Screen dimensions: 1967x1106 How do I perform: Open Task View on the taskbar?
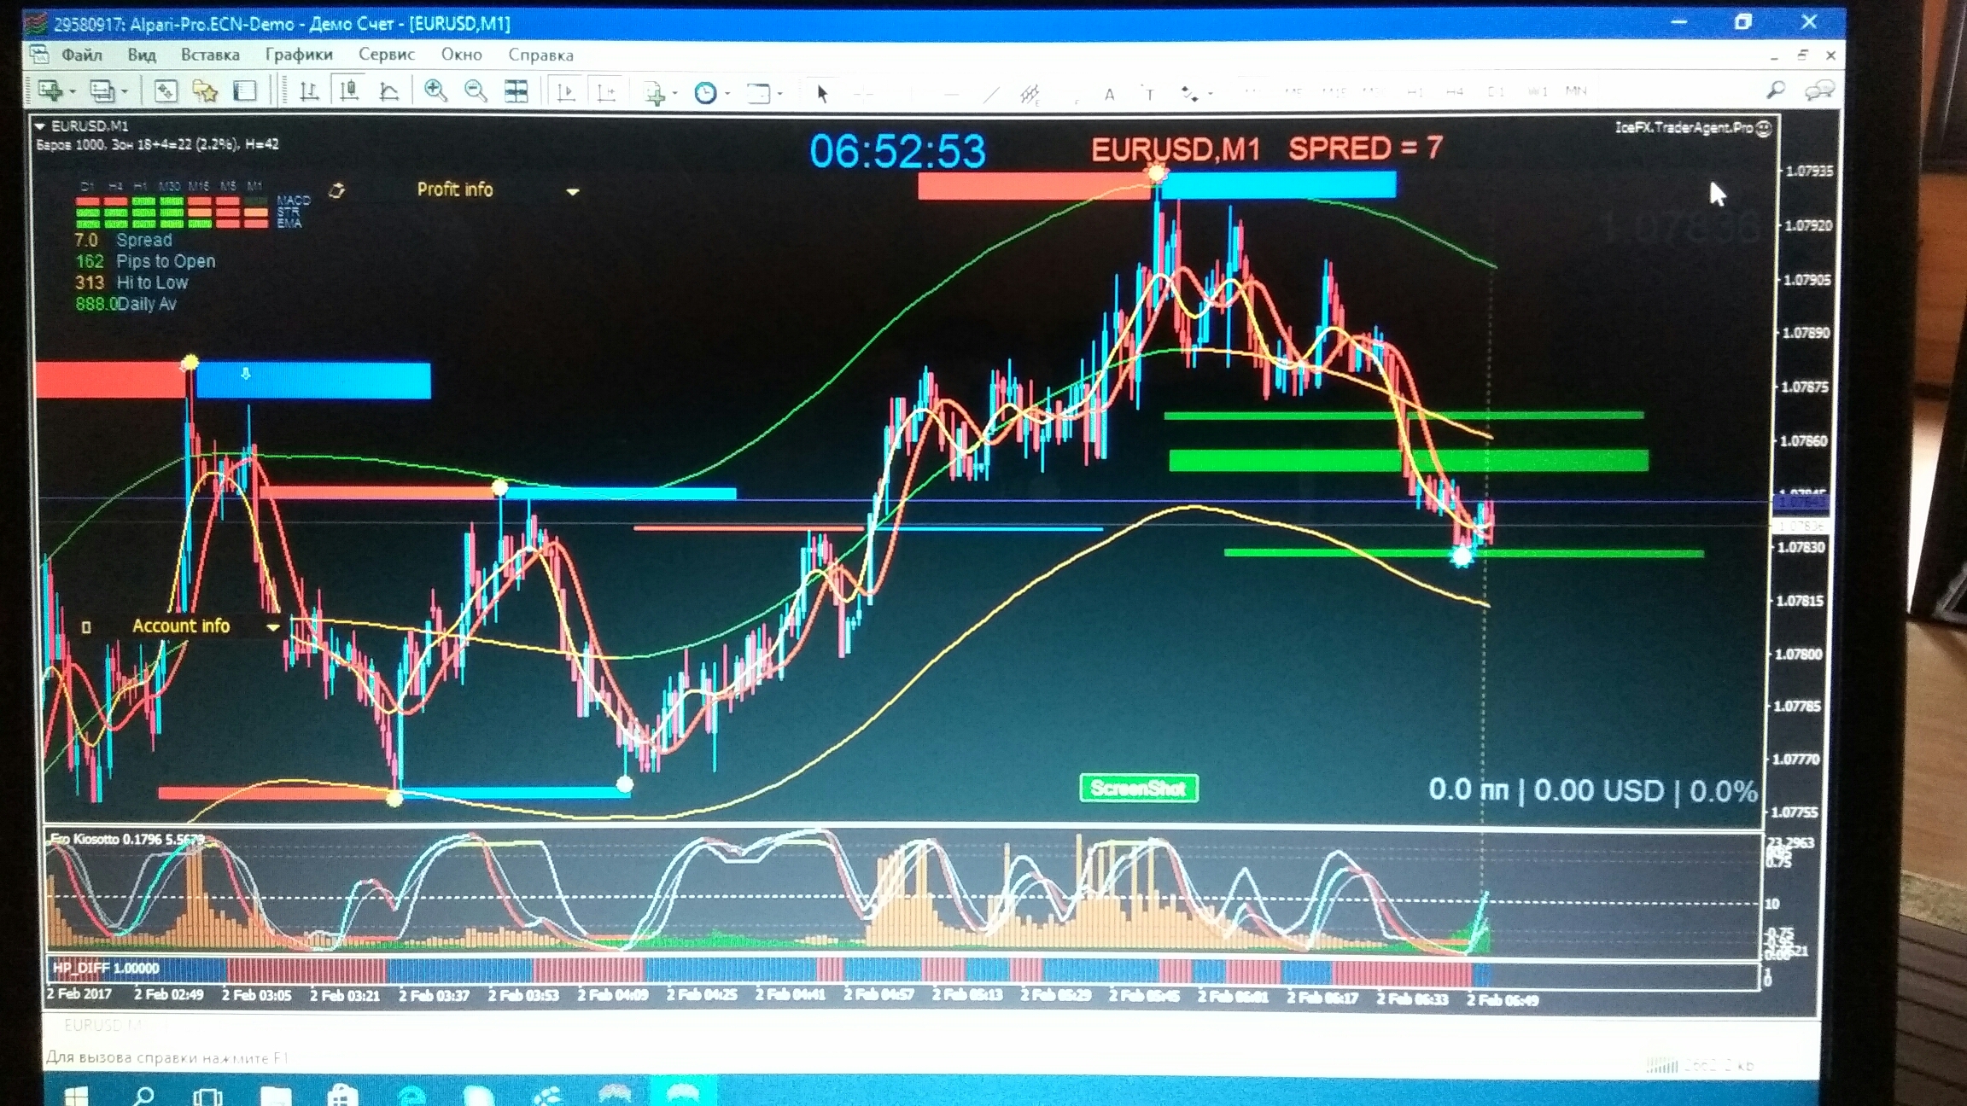[207, 1096]
